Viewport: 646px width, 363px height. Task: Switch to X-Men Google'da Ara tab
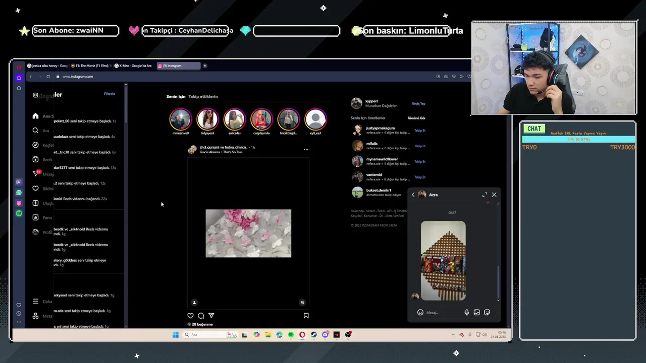pos(134,66)
